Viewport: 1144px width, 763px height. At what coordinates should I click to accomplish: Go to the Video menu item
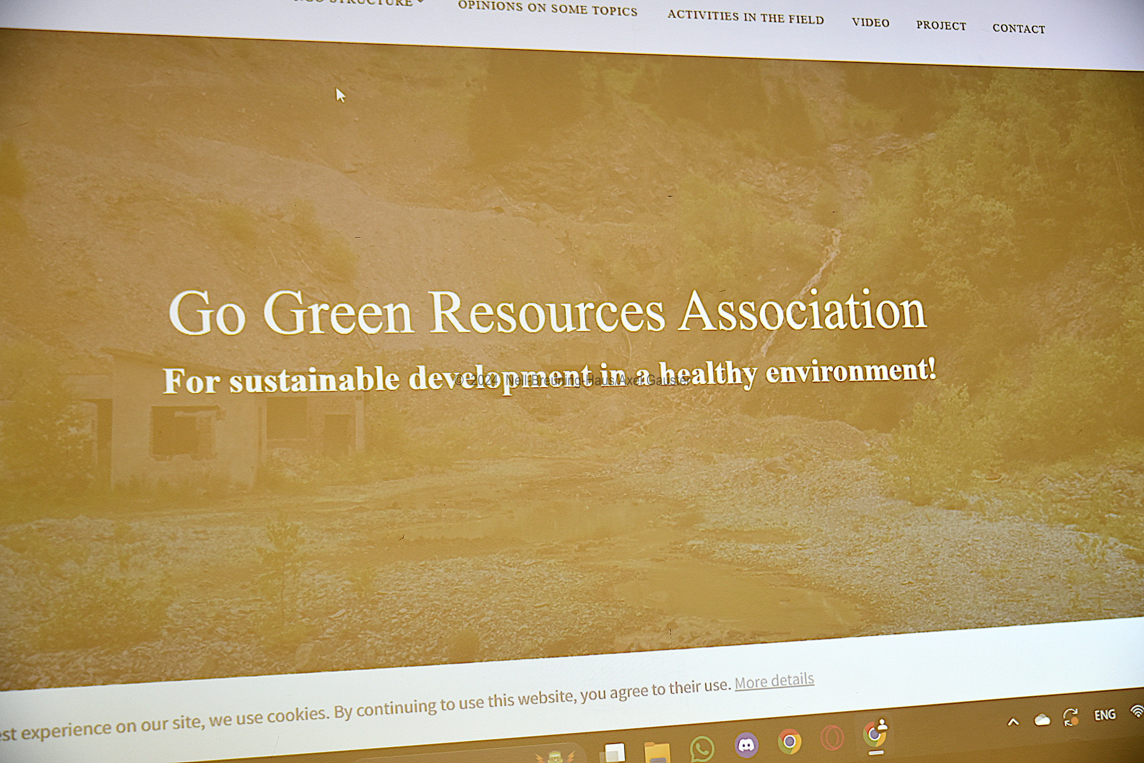pyautogui.click(x=871, y=22)
